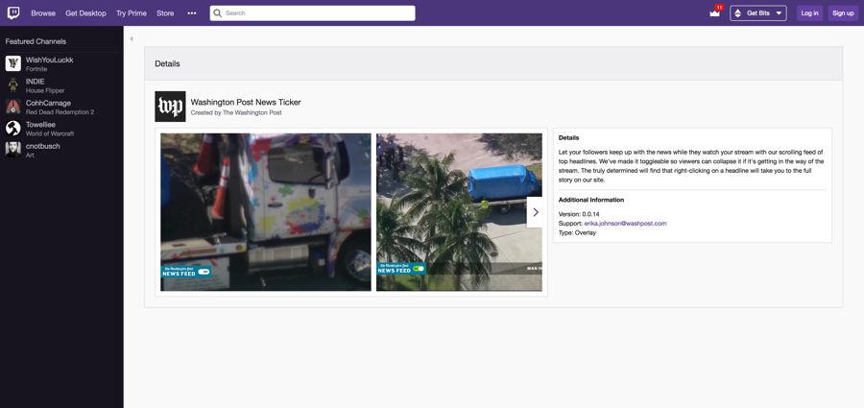This screenshot has width=864, height=408.
Task: Click the Art category label
Action: (x=30, y=155)
